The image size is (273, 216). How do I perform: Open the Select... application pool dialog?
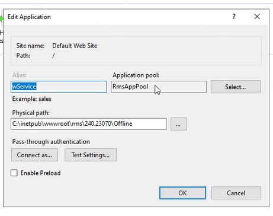coord(236,87)
